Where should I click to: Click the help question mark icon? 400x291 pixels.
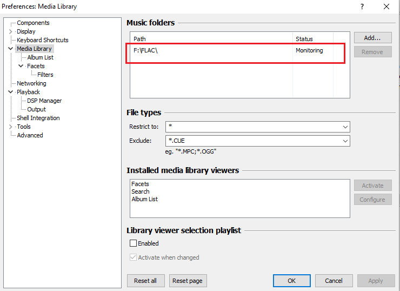coord(362,6)
